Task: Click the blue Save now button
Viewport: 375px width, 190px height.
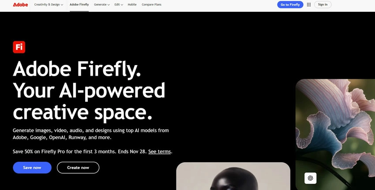Action: tap(32, 168)
